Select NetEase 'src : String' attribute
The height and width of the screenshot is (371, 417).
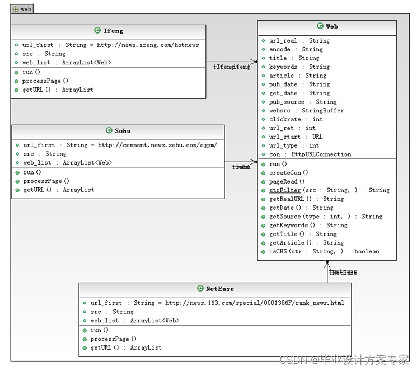pos(112,312)
